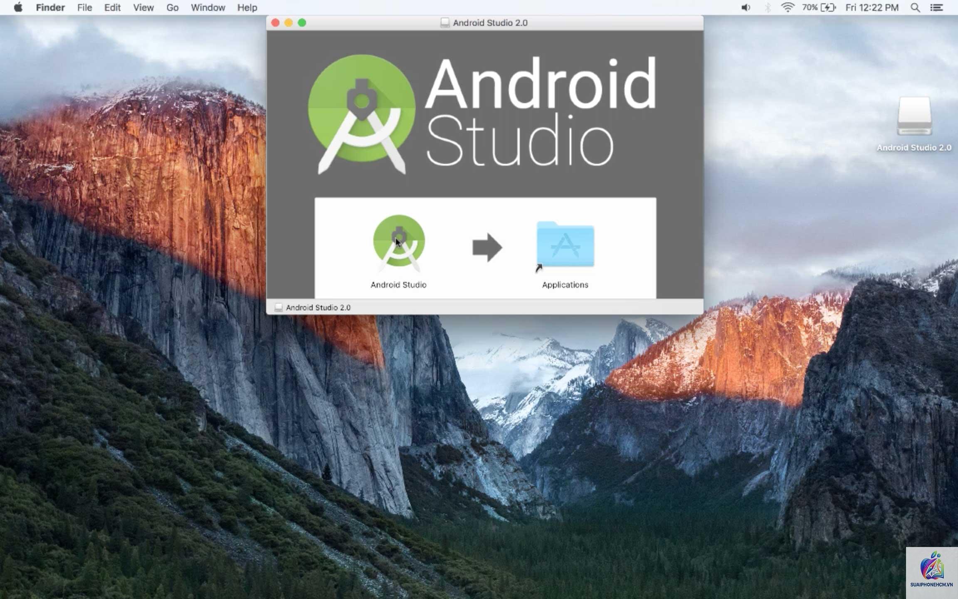
Task: Open the Window menu
Action: [208, 7]
